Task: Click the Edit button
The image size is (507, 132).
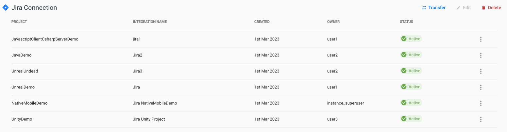Action: pos(464,8)
